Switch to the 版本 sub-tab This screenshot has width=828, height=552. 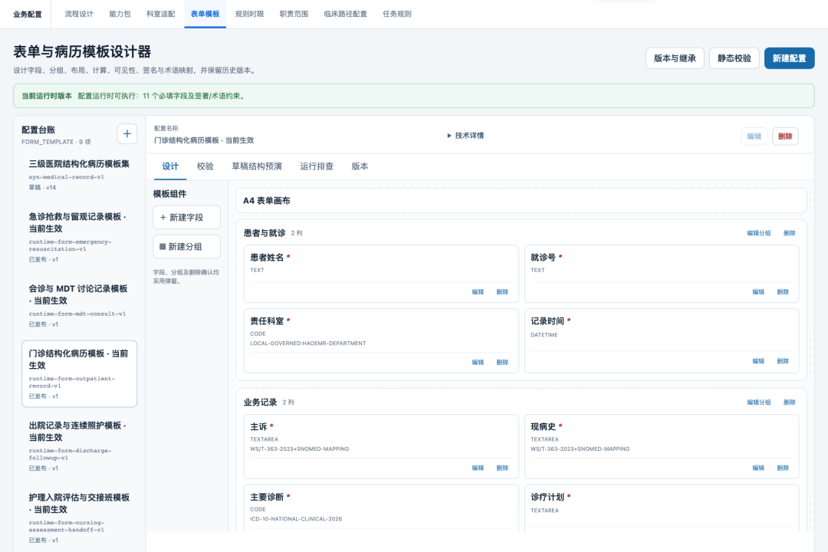coord(360,166)
